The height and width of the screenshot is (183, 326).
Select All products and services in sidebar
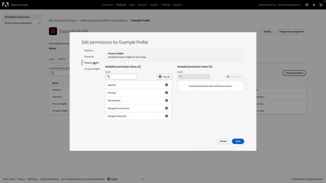23,17
